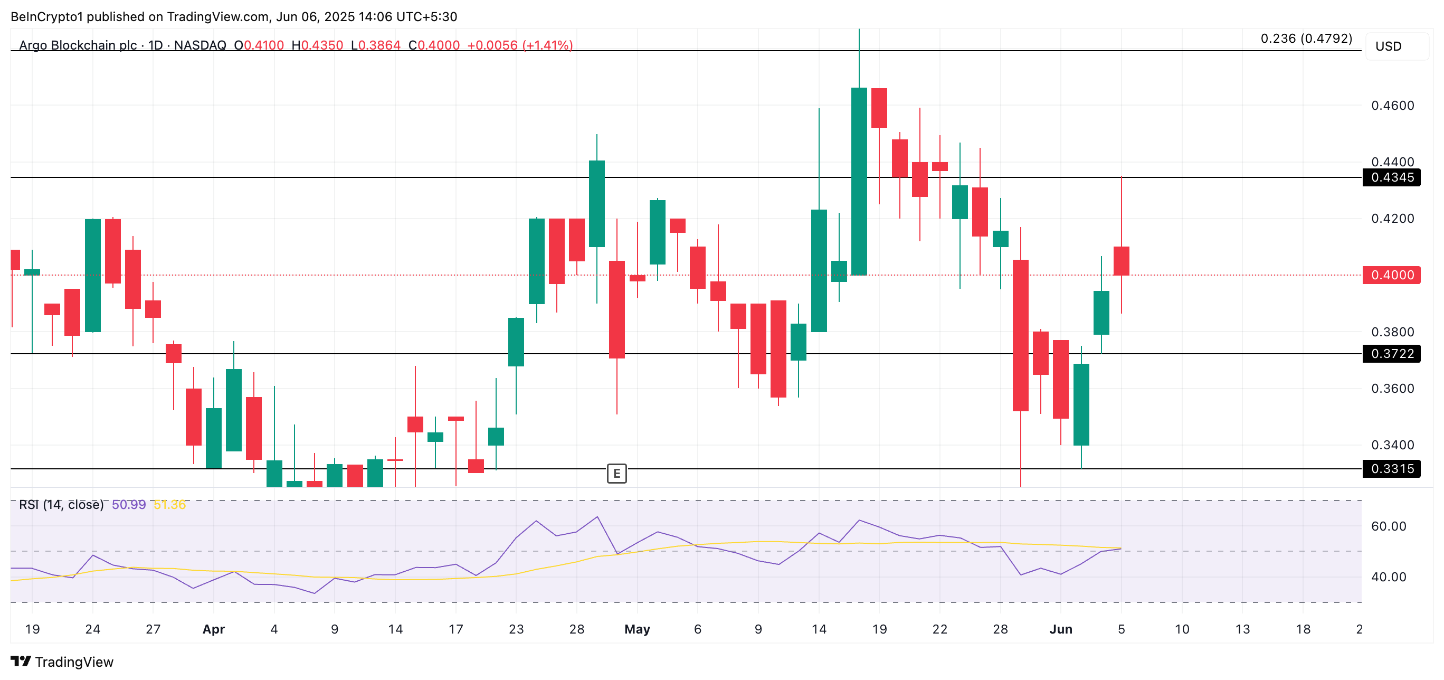Click the yellow RSI average value 51.36
The image size is (1444, 680).
click(169, 505)
